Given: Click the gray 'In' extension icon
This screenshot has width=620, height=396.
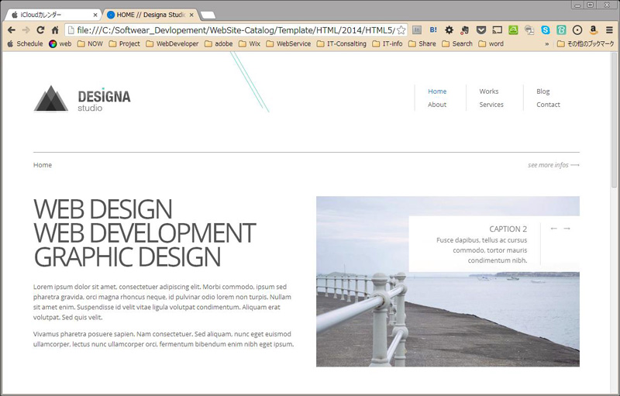Looking at the screenshot, I should pyautogui.click(x=417, y=29).
